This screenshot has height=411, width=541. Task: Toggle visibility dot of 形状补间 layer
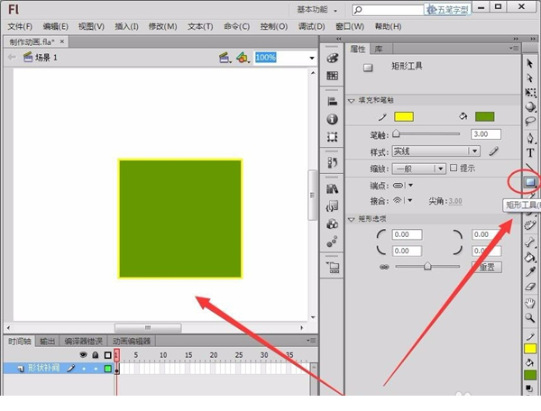pos(84,369)
